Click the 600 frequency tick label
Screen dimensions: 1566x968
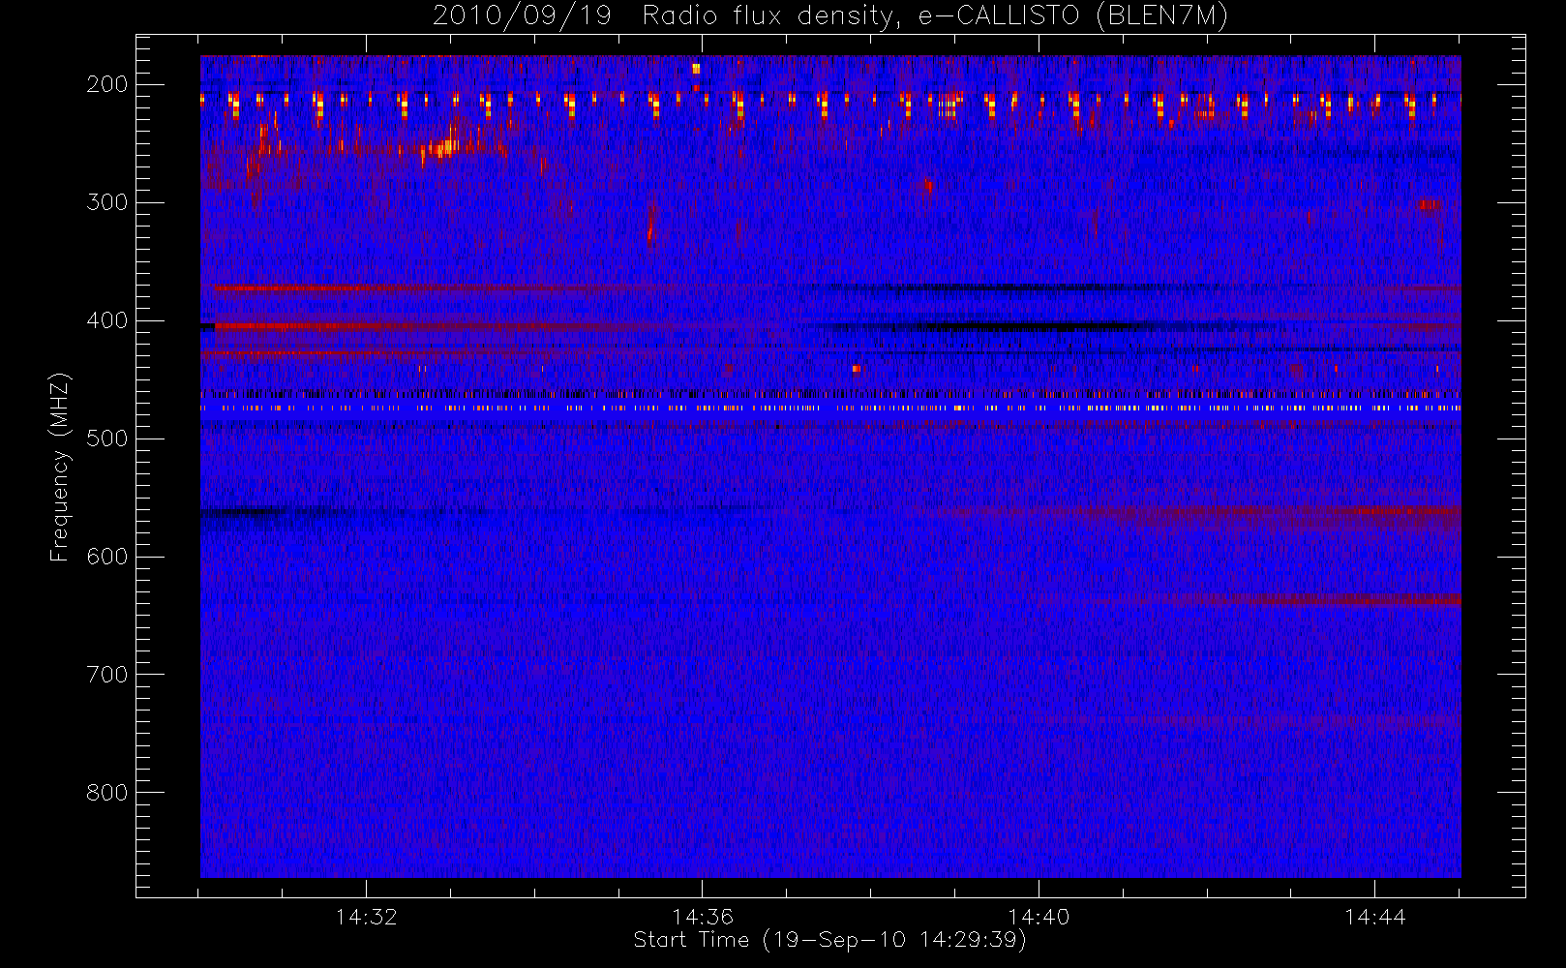click(107, 557)
